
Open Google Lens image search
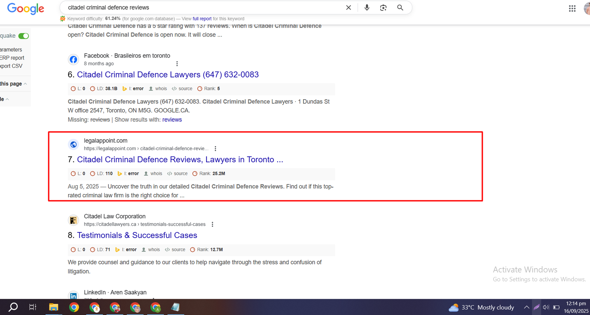pyautogui.click(x=383, y=8)
